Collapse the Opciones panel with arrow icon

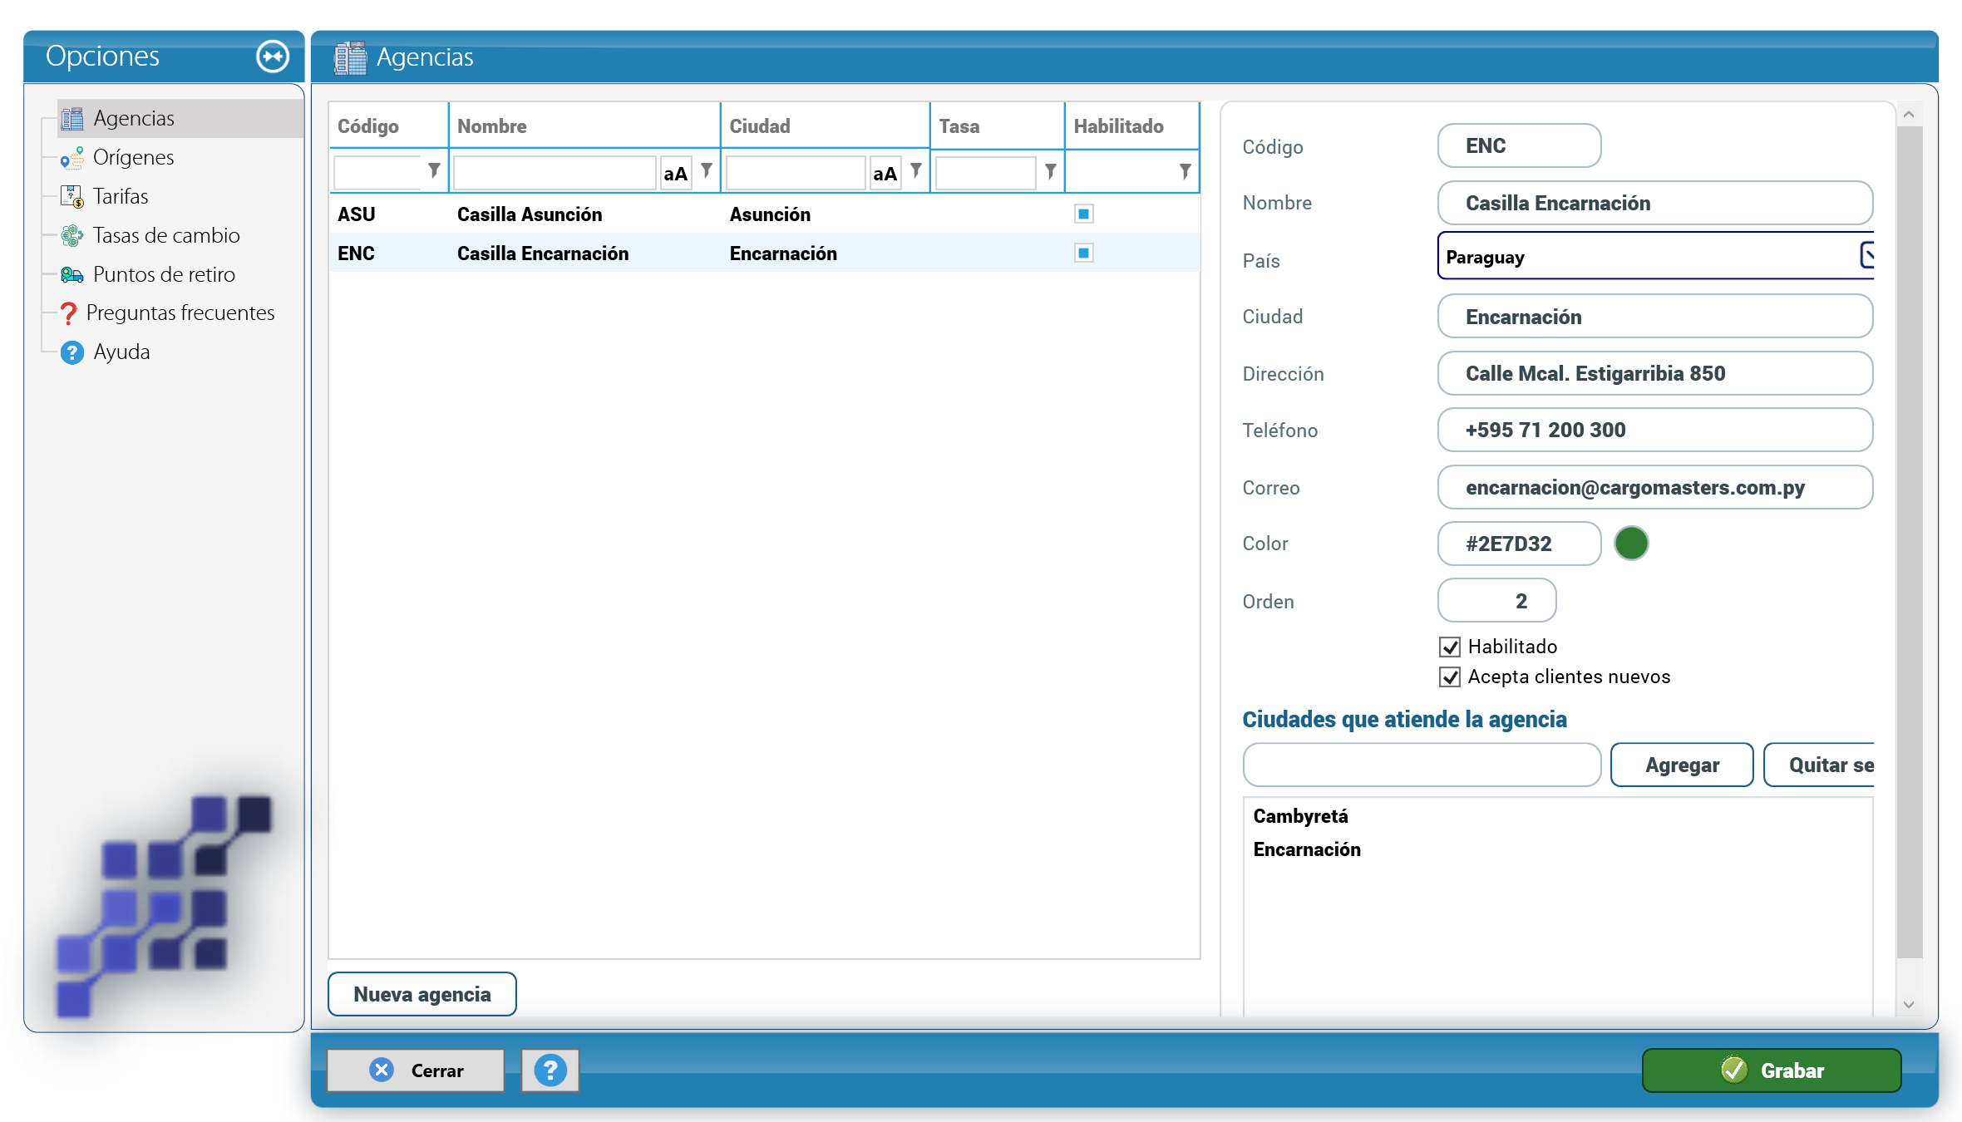[x=273, y=57]
